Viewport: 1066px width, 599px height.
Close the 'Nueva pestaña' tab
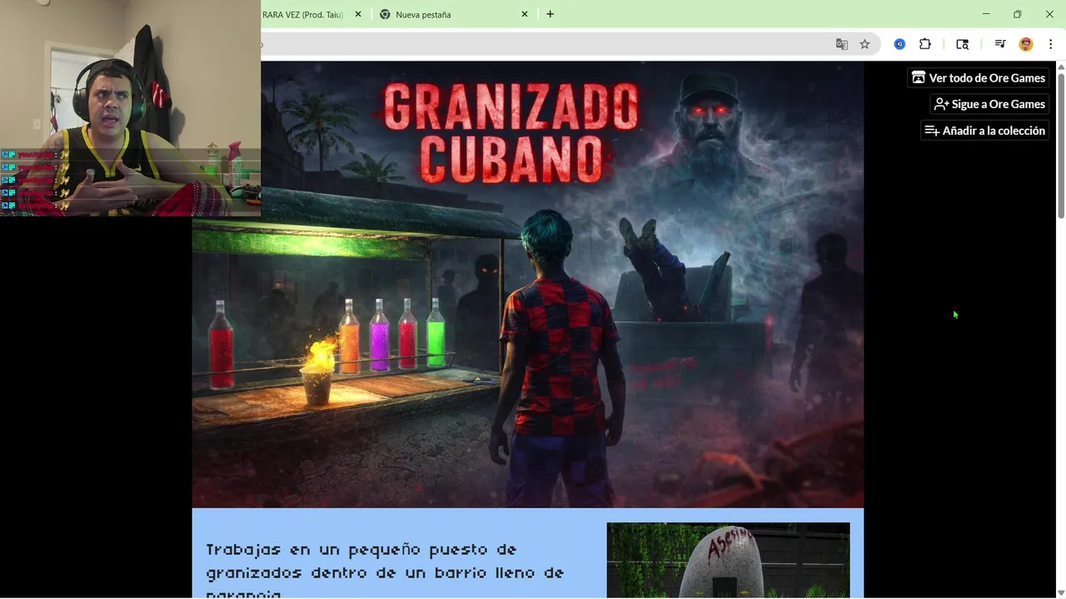click(525, 14)
